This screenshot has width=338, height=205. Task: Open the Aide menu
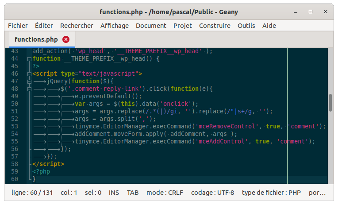(269, 26)
